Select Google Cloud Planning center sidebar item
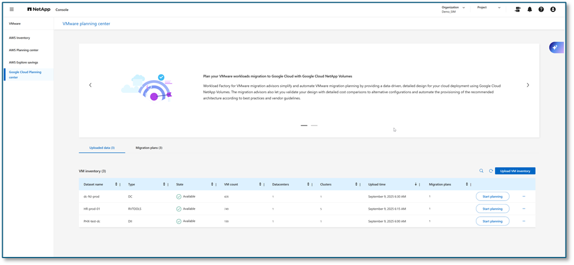The width and height of the screenshot is (574, 265). (x=28, y=74)
